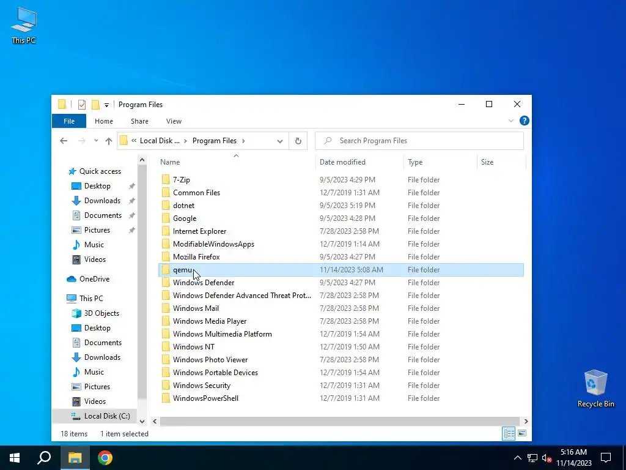The height and width of the screenshot is (470, 626).
Task: Switch to the Share ribbon tab
Action: pos(139,121)
